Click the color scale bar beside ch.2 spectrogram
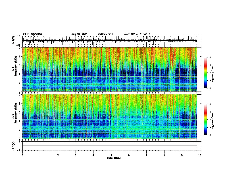This screenshot has width=225, height=174. tap(206, 120)
